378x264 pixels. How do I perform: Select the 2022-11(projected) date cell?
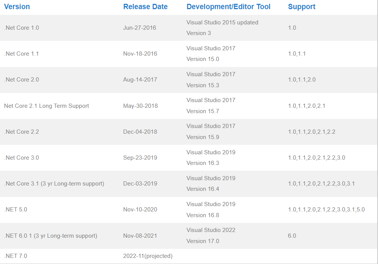coord(148,256)
